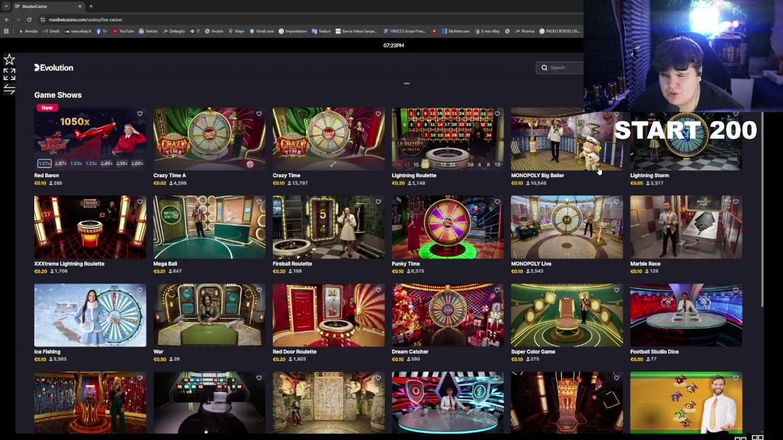Open the www.ebay.it bookmark
The width and height of the screenshot is (783, 440).
(x=78, y=31)
